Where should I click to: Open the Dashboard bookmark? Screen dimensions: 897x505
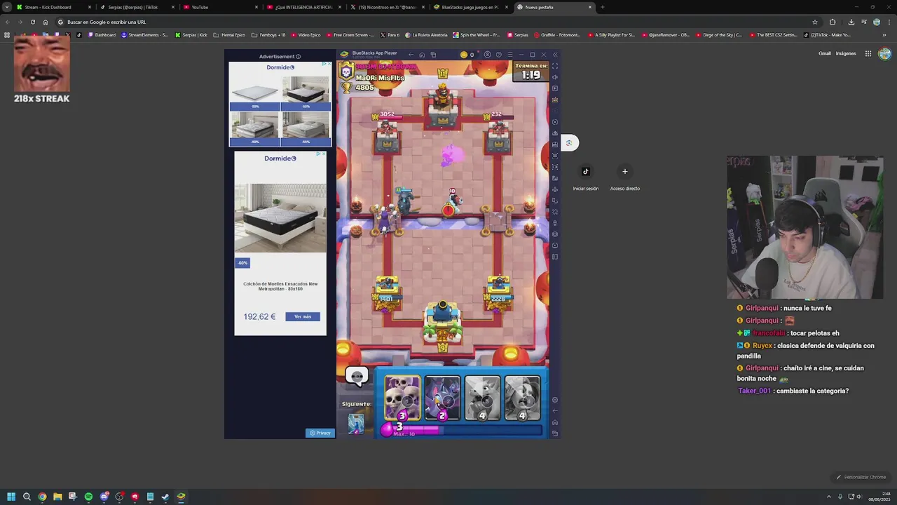[102, 34]
